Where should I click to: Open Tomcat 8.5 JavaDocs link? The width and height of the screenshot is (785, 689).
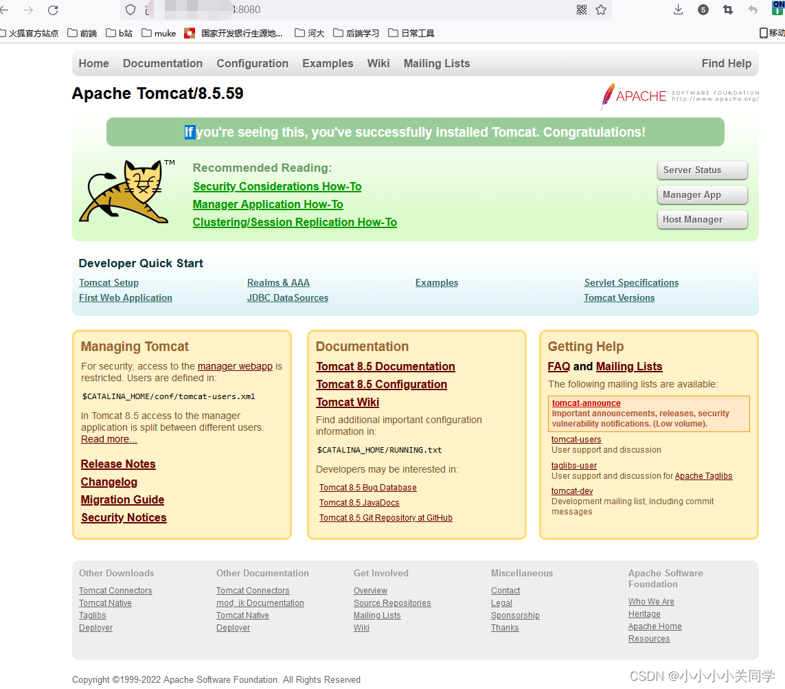pos(359,503)
